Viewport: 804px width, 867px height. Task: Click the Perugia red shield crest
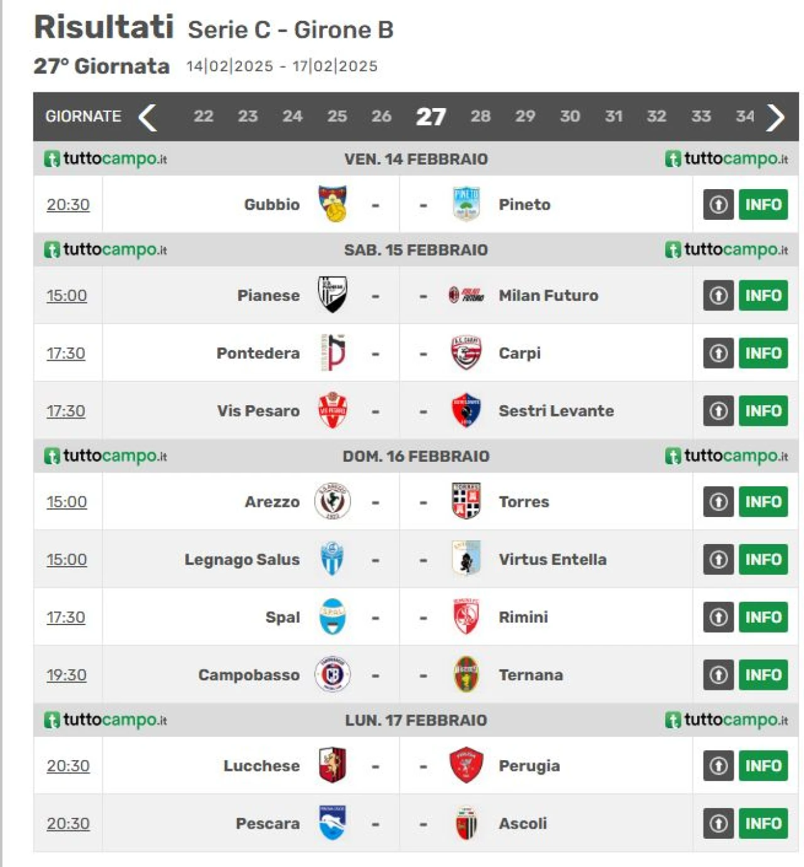466,765
